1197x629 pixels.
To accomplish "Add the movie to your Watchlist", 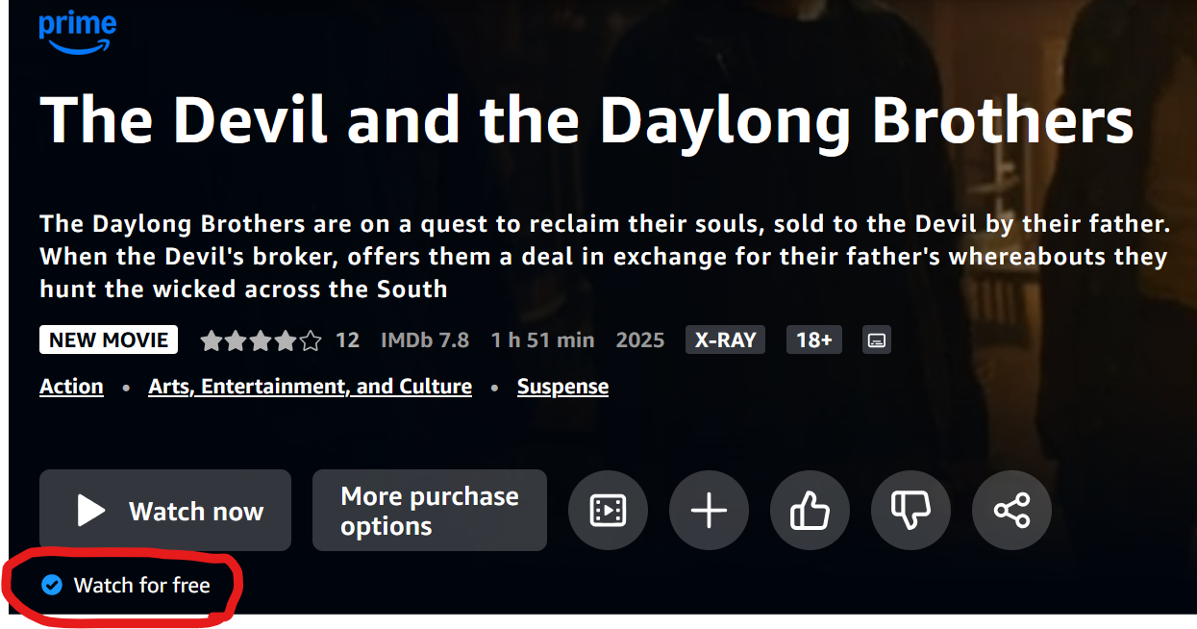I will pyautogui.click(x=709, y=510).
